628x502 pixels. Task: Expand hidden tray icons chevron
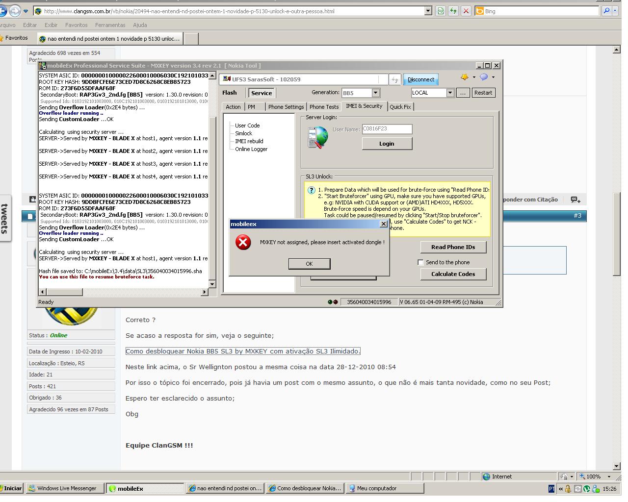coord(560,489)
